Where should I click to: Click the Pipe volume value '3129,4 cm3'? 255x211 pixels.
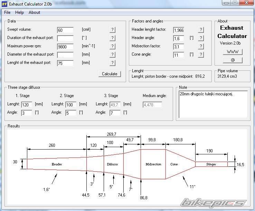click(227, 76)
